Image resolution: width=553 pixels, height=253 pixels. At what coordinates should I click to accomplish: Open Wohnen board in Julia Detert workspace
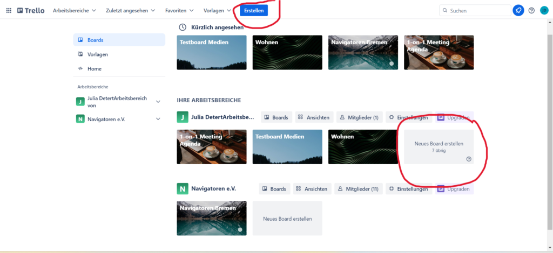pos(363,147)
